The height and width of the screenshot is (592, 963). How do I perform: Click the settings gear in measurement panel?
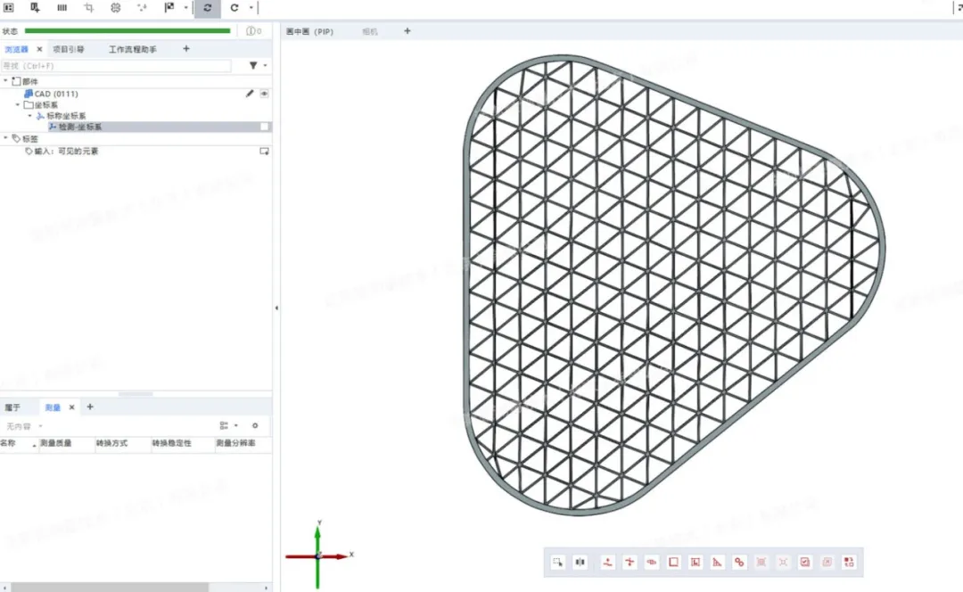(255, 425)
